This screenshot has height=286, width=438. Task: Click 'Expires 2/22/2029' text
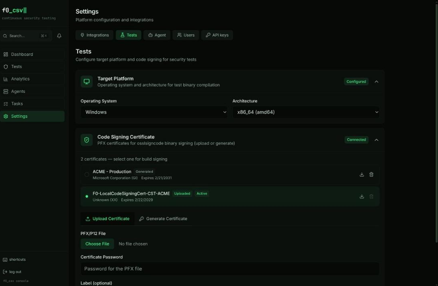(x=137, y=200)
